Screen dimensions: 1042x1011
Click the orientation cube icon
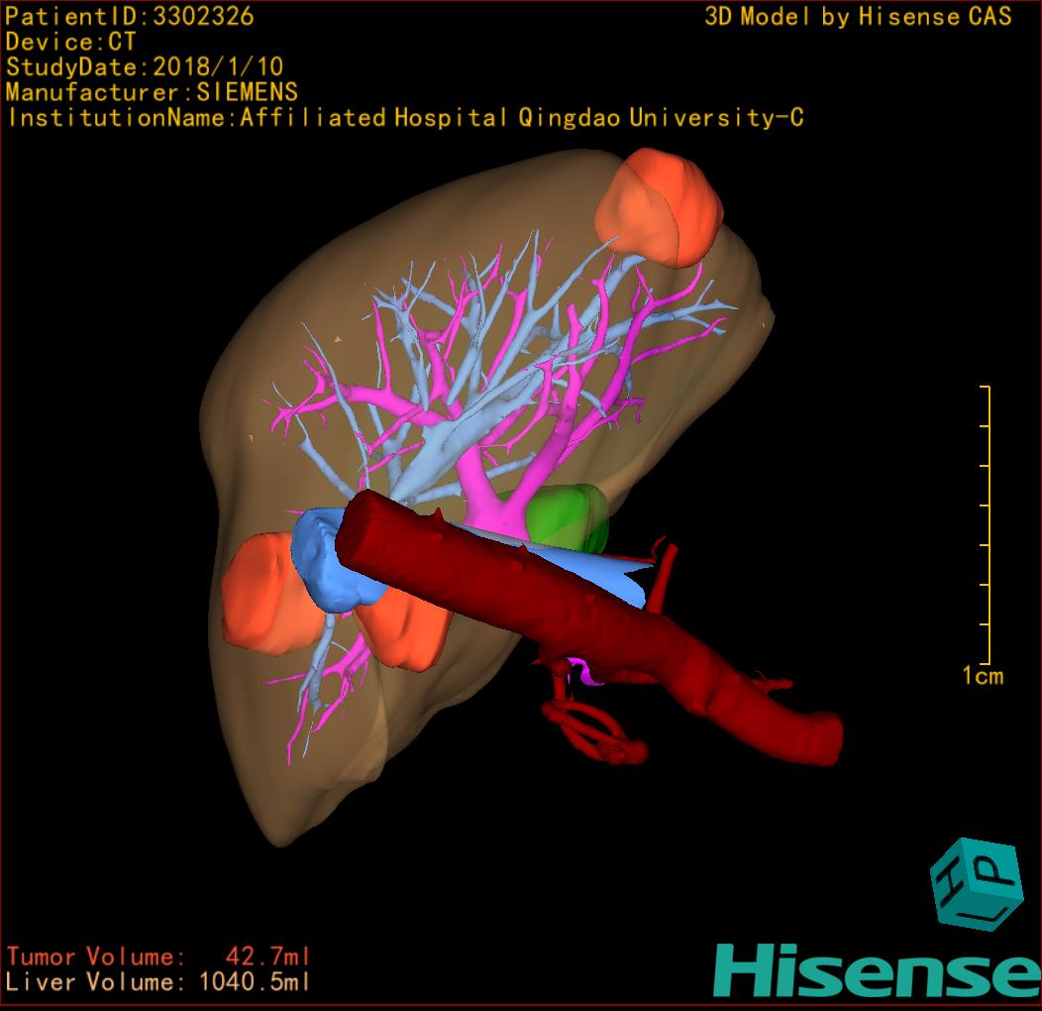tap(977, 884)
